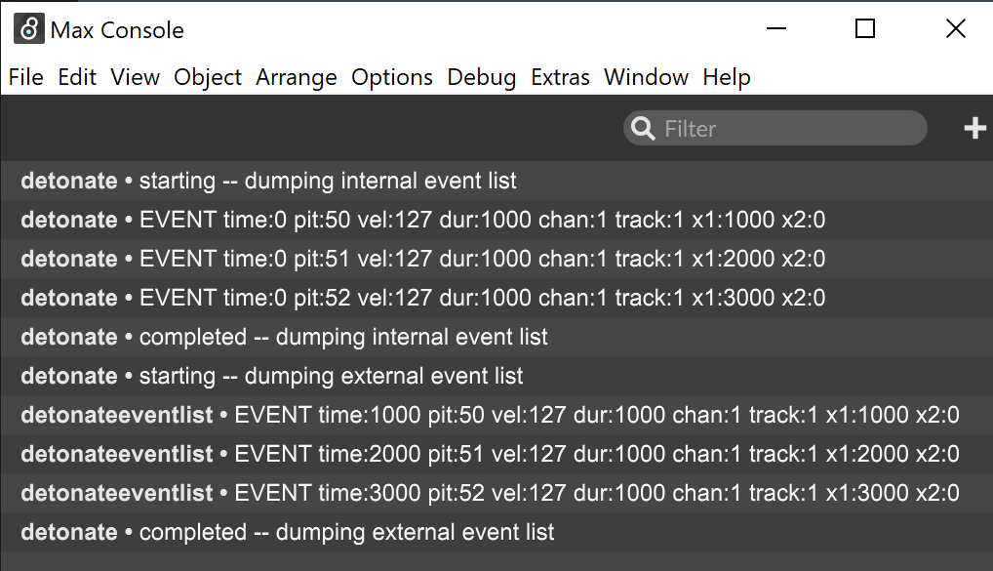Click the magnifying glass search icon
This screenshot has width=993, height=571.
click(x=643, y=129)
